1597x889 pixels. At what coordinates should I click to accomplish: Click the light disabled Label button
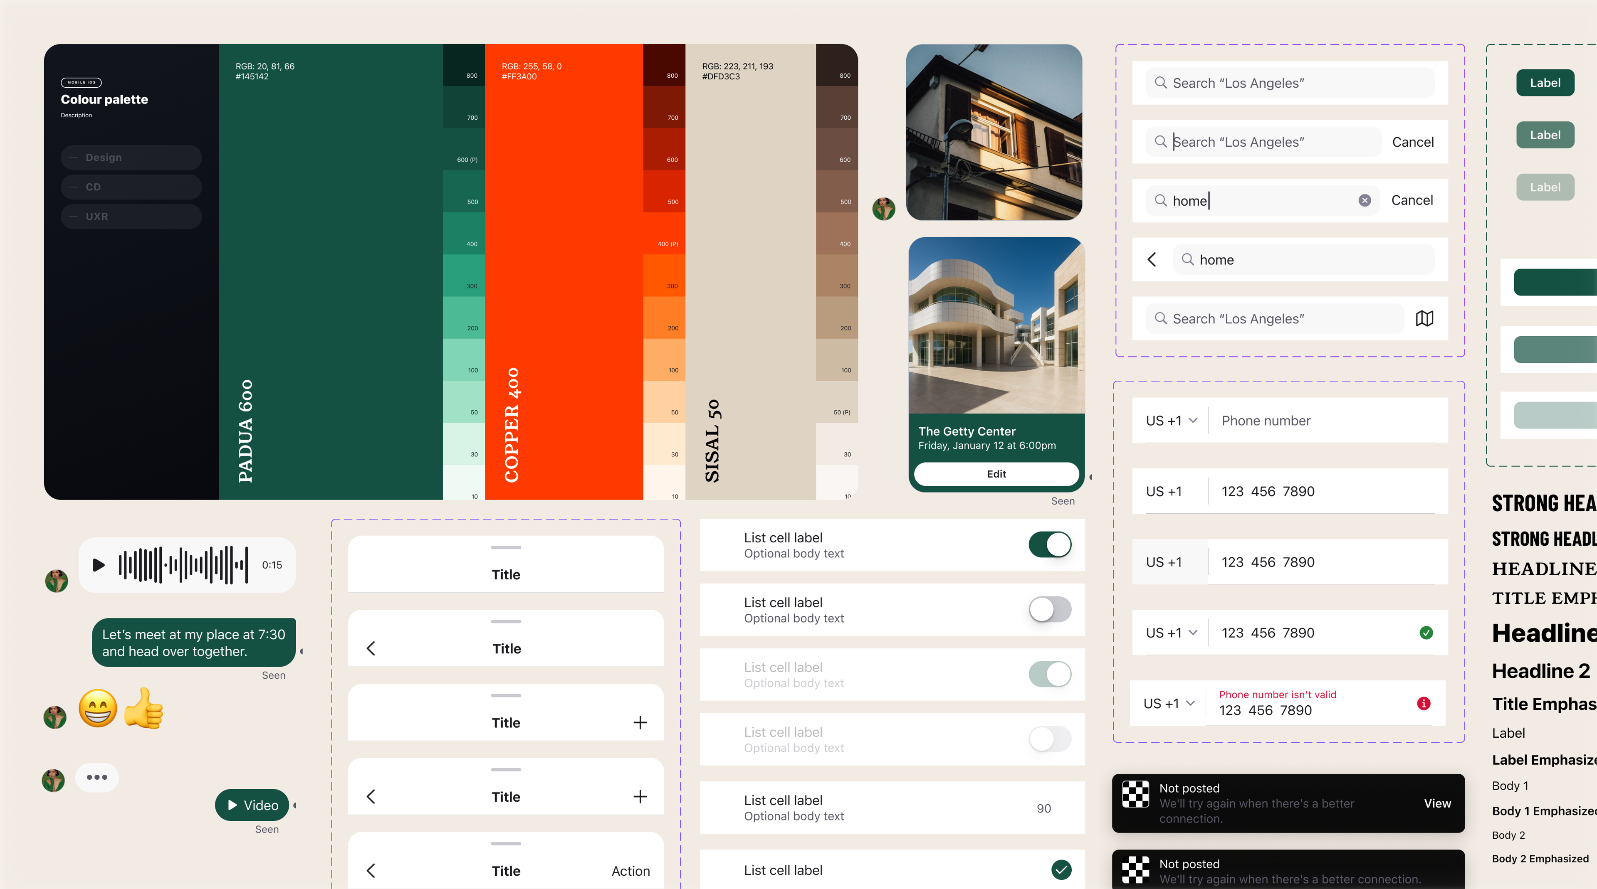point(1545,187)
